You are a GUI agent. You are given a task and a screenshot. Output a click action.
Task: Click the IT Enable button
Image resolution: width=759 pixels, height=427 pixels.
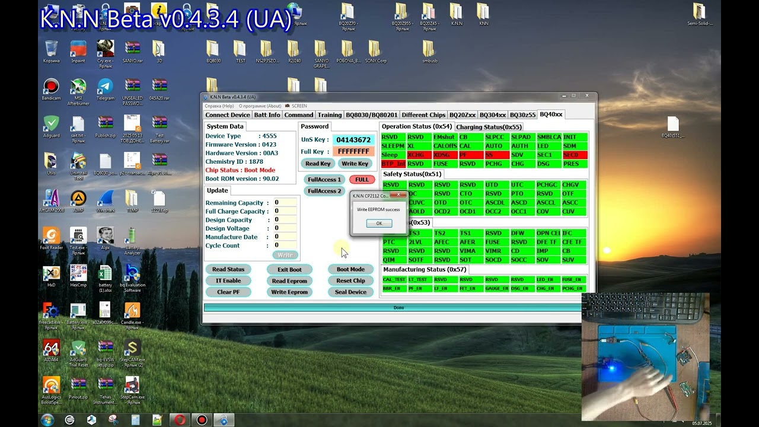tap(228, 281)
